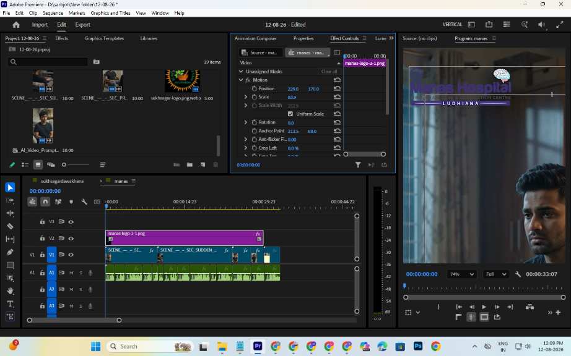Image resolution: width=571 pixels, height=356 pixels.
Task: Hide the V2 track with eye icon
Action: (x=71, y=239)
